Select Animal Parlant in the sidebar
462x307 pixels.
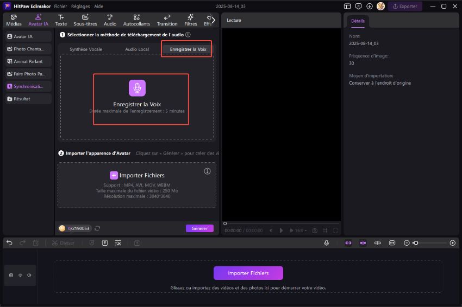tap(28, 61)
